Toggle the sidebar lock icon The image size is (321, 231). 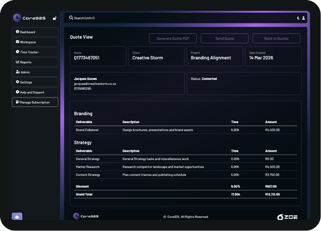[x=54, y=18]
